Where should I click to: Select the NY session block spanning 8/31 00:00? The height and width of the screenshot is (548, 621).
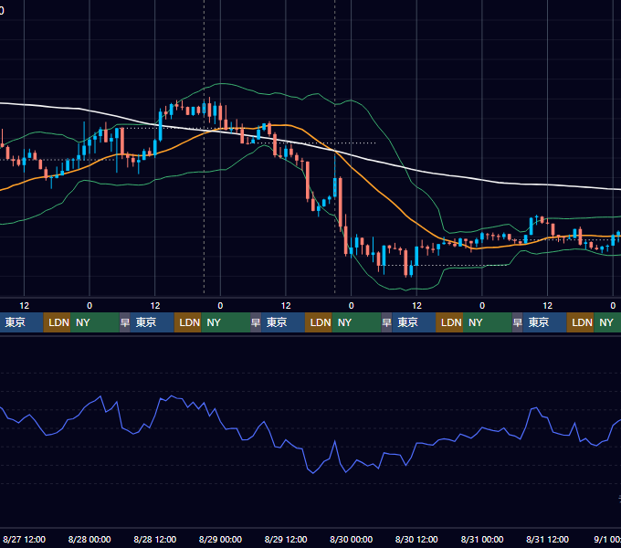point(488,322)
